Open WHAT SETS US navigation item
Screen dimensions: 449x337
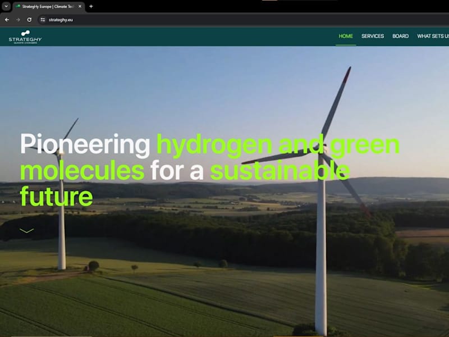click(x=433, y=36)
